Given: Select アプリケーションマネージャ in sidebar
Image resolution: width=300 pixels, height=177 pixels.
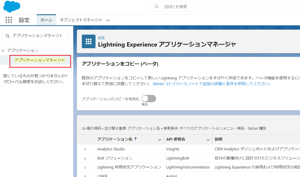Looking at the screenshot, I should pyautogui.click(x=40, y=60).
